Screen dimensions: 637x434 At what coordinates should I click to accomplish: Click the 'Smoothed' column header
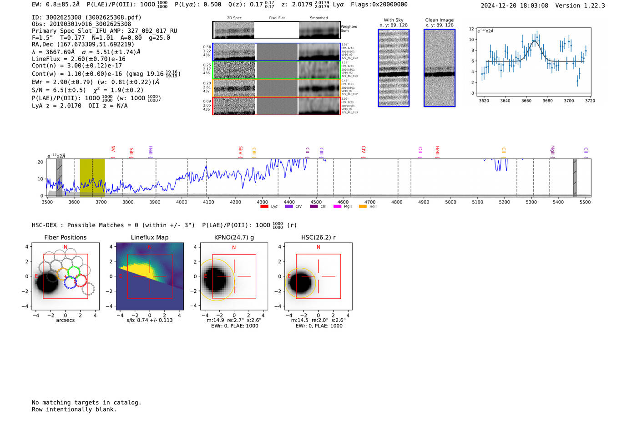click(x=318, y=18)
